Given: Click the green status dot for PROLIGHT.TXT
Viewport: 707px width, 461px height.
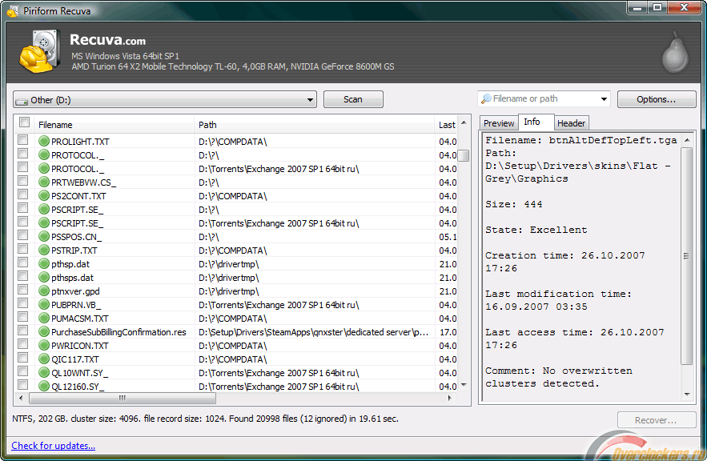Looking at the screenshot, I should (44, 141).
